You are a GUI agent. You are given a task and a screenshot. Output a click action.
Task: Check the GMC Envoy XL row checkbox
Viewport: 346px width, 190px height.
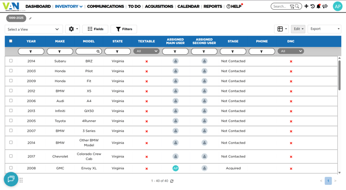pyautogui.click(x=11, y=168)
